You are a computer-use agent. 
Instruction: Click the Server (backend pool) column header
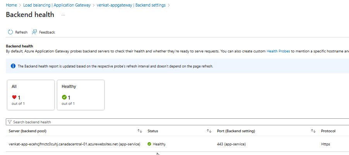coord(28,131)
